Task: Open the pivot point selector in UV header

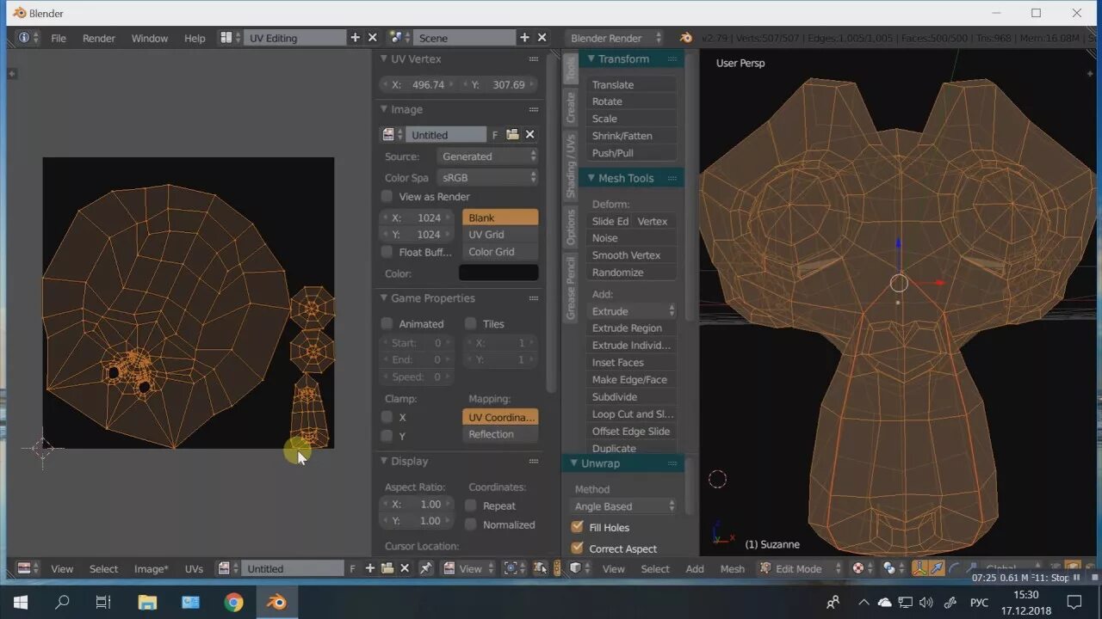Action: click(513, 568)
